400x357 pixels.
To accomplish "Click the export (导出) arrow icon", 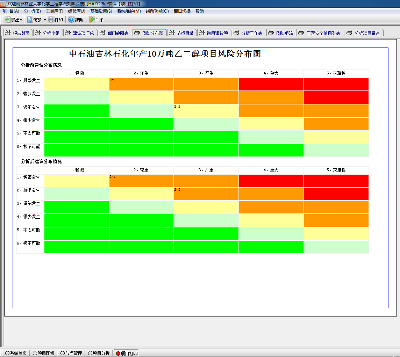I will (x=8, y=20).
